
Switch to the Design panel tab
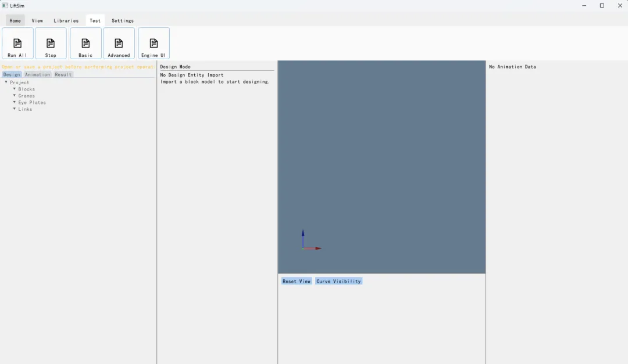coord(12,74)
